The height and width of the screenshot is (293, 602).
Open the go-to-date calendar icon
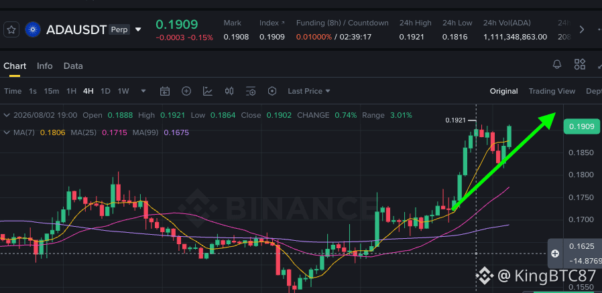[x=165, y=91]
